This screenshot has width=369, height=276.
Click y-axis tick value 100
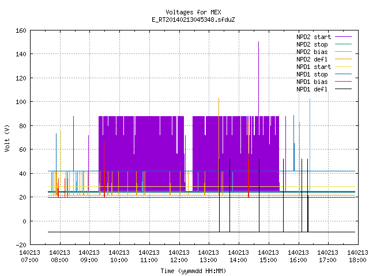21,102
